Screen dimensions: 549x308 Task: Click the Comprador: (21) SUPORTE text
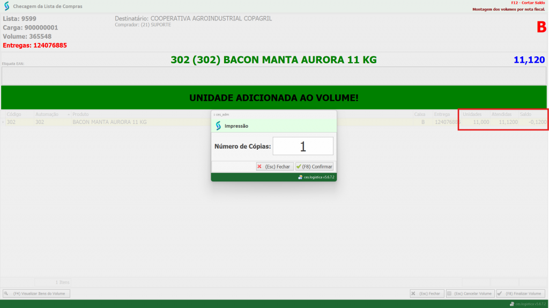143,25
